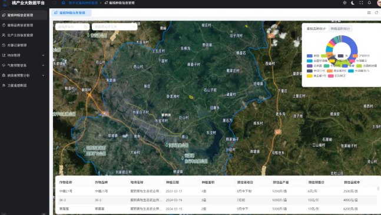
Task: Expand the 病虫害预警分析 submenu arrow
Action: point(43,75)
